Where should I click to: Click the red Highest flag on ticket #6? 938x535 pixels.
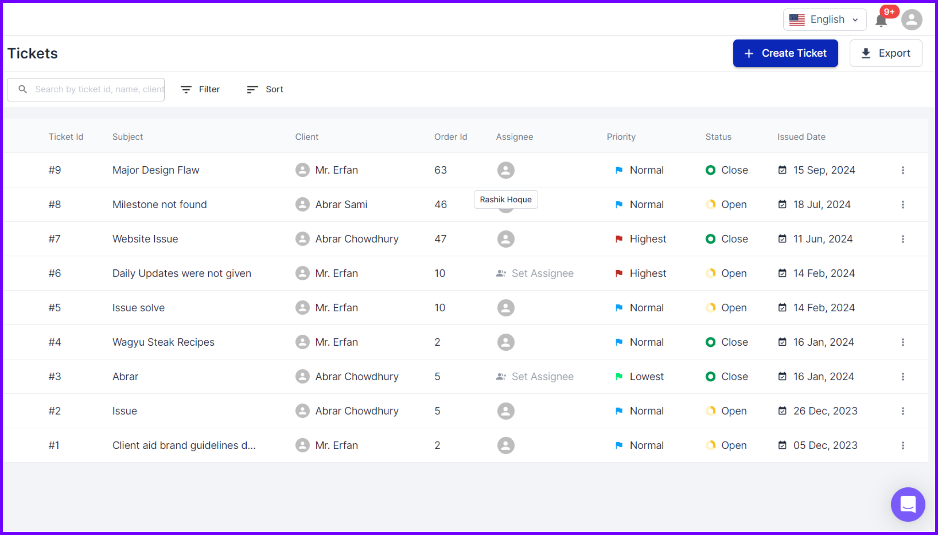point(619,273)
